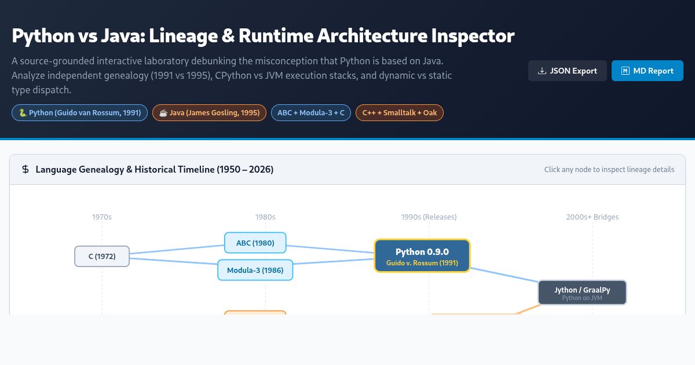Open the Python 0.9.0 node details
695x365 pixels.
coord(422,256)
